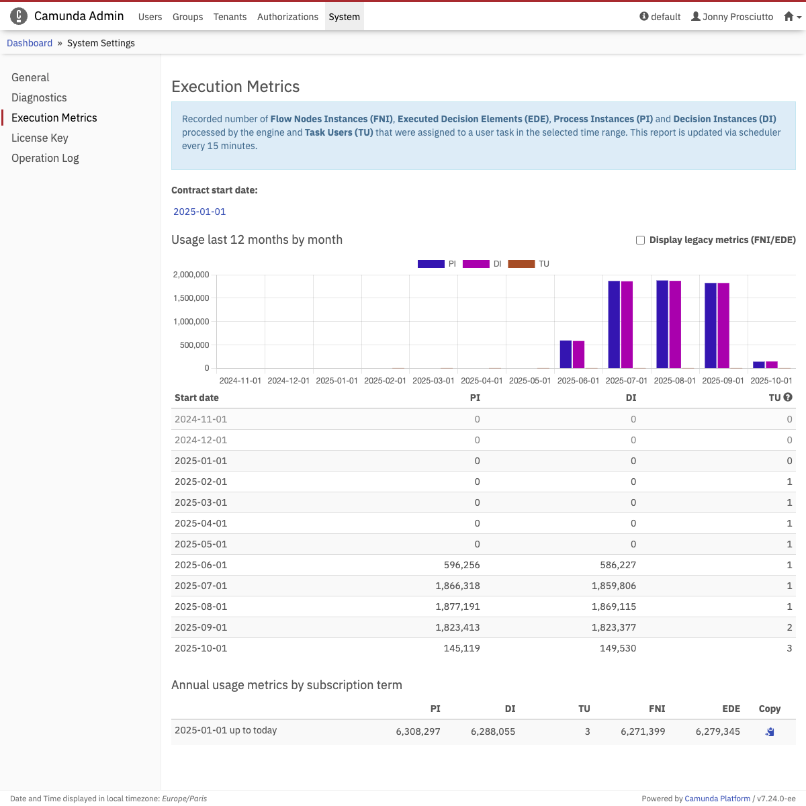Click the TU help question mark icon
The height and width of the screenshot is (806, 806).
tap(788, 398)
